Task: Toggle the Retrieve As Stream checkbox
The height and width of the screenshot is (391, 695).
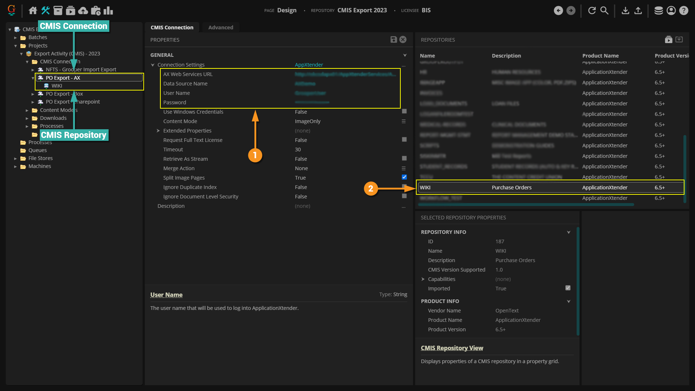Action: click(x=404, y=158)
